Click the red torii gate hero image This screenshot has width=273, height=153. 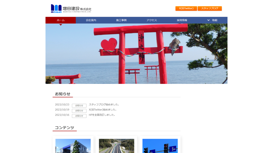tap(136, 54)
